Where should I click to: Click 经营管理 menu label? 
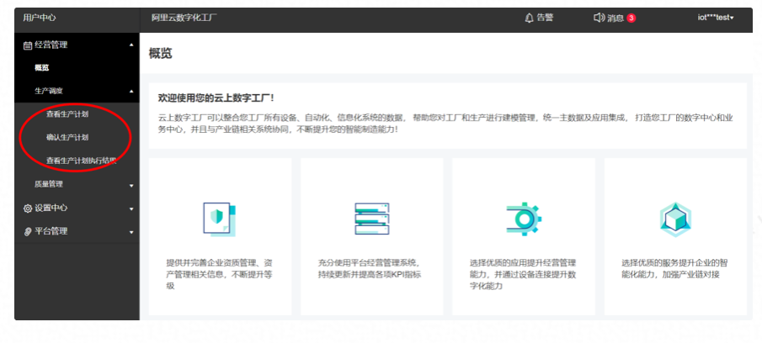point(51,45)
